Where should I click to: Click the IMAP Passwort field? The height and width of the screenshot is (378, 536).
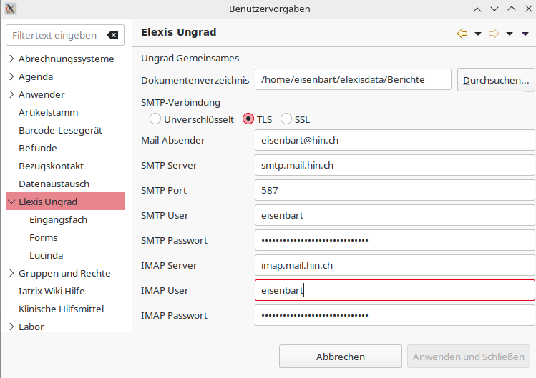click(395, 315)
